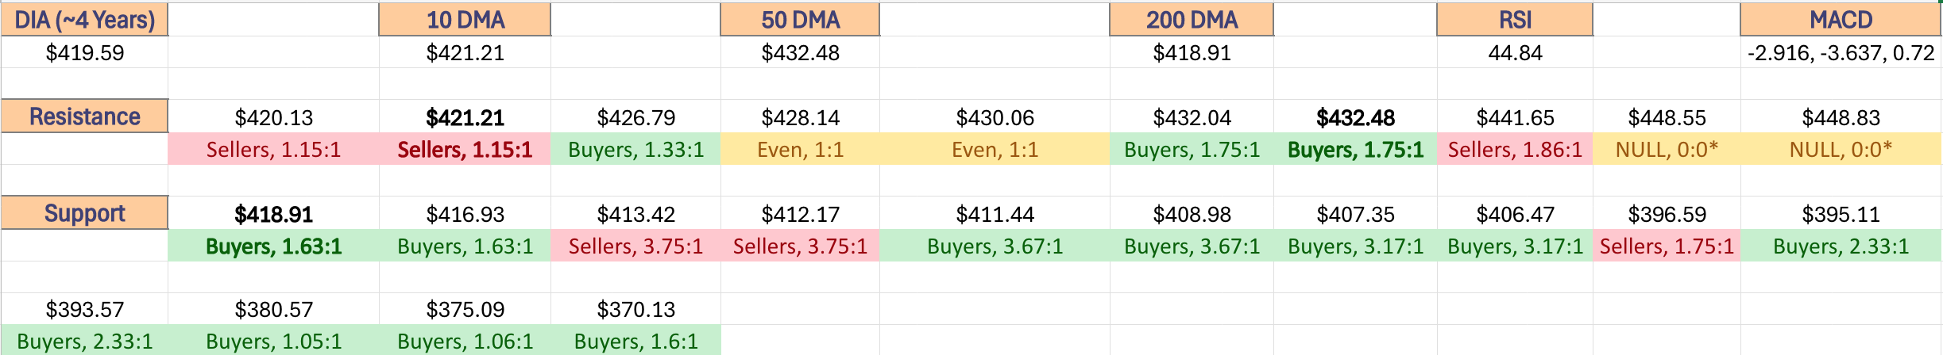Select the yellow NULL, 0:0* cell under $448.55
Viewport: 1943px width, 355px height.
[x=1667, y=149]
